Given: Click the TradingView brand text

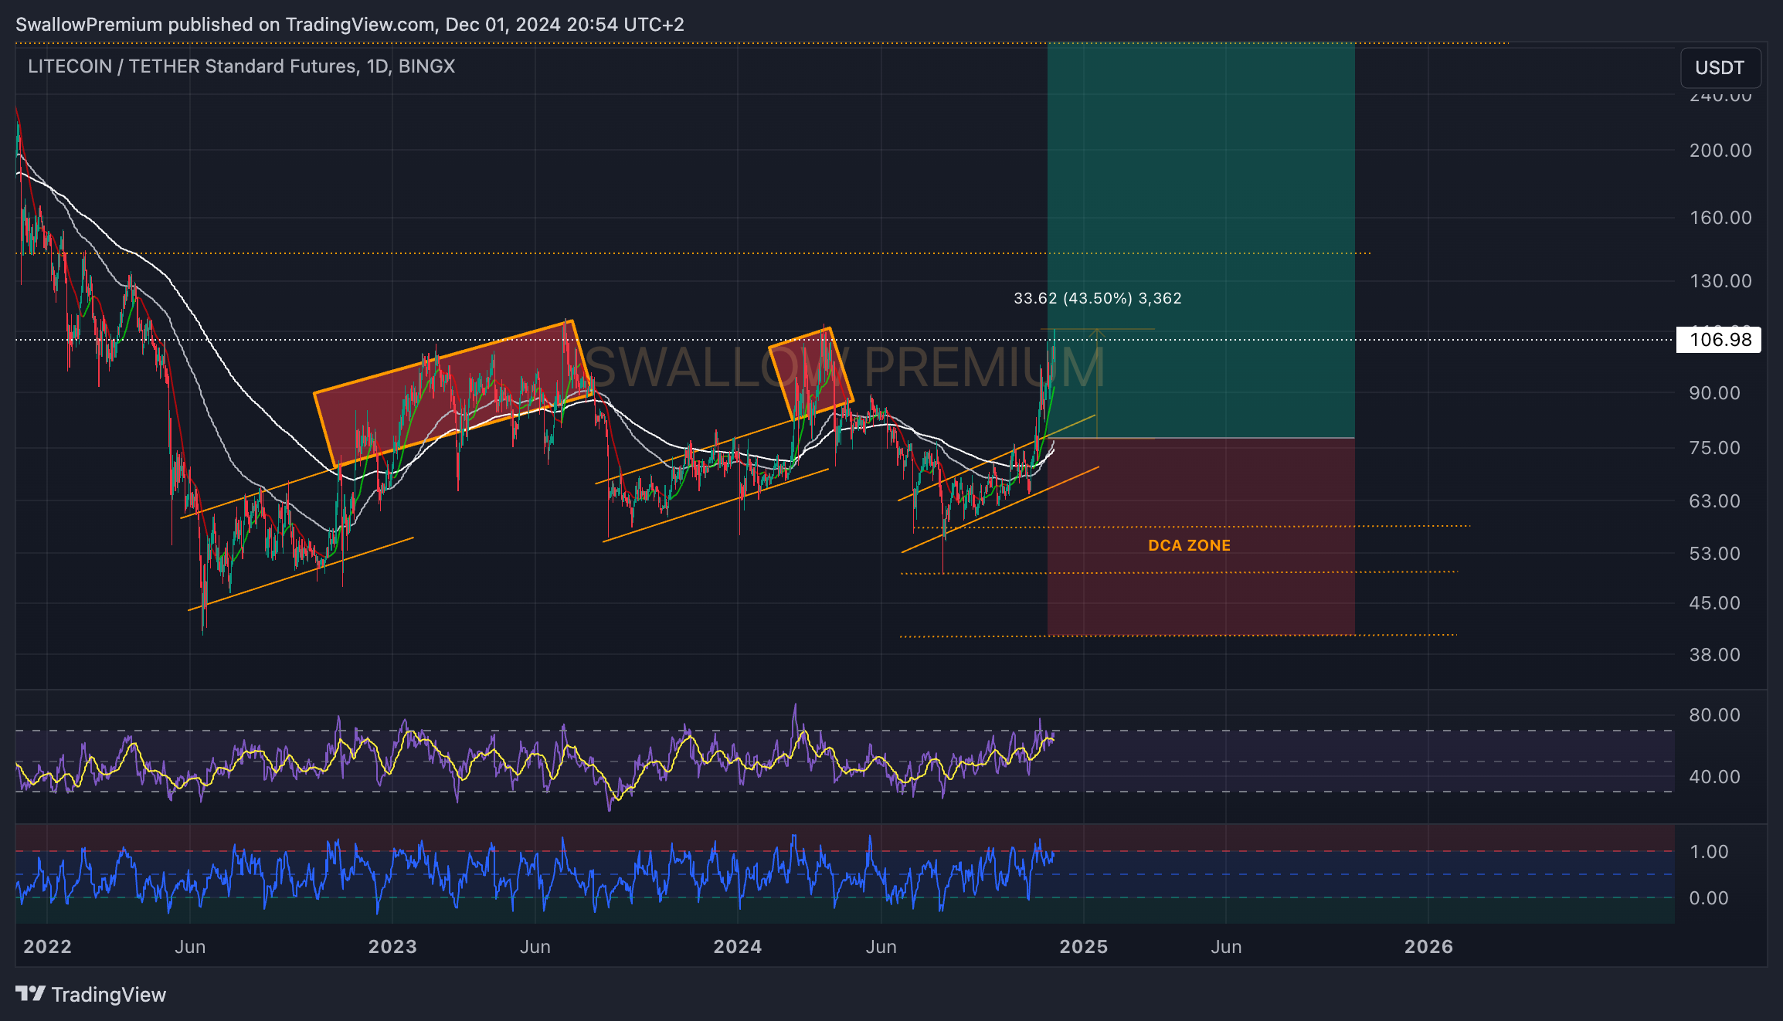Looking at the screenshot, I should coord(109,995).
